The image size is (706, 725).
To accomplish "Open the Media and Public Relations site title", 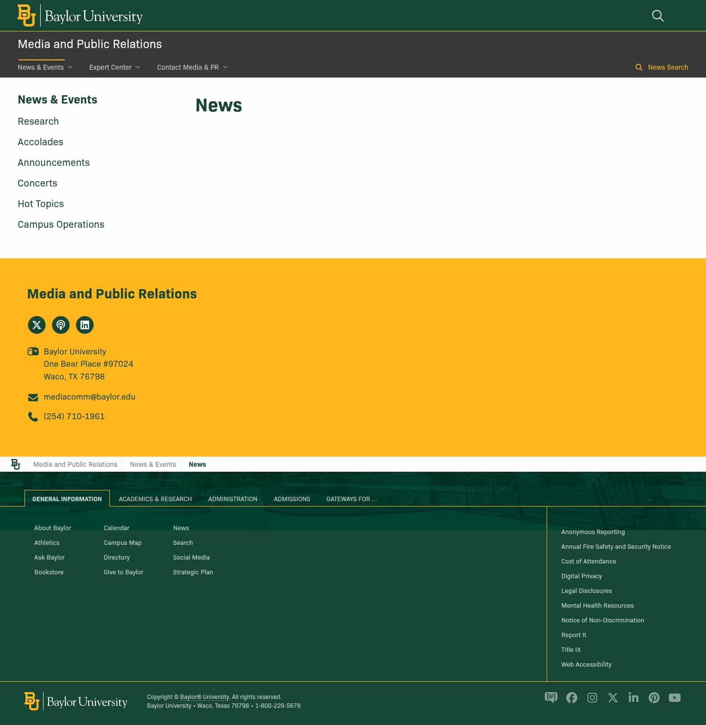I will (x=90, y=44).
